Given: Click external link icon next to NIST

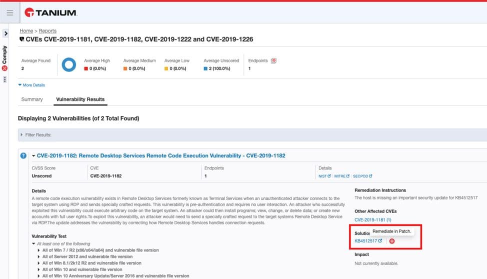Looking at the screenshot, I should click(329, 176).
